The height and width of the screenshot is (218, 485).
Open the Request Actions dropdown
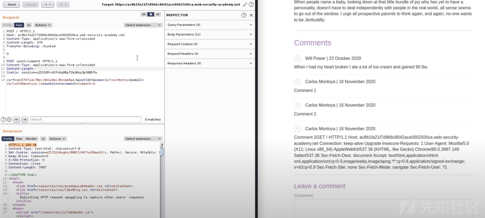pos(43,25)
